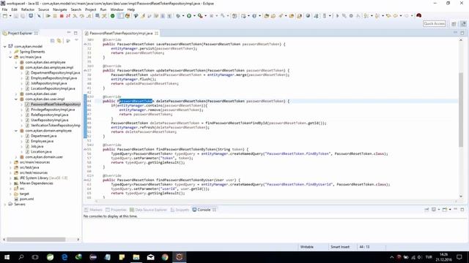Collapse the com.aykan.model project node
Screen dimensions: 469x263
(5, 47)
